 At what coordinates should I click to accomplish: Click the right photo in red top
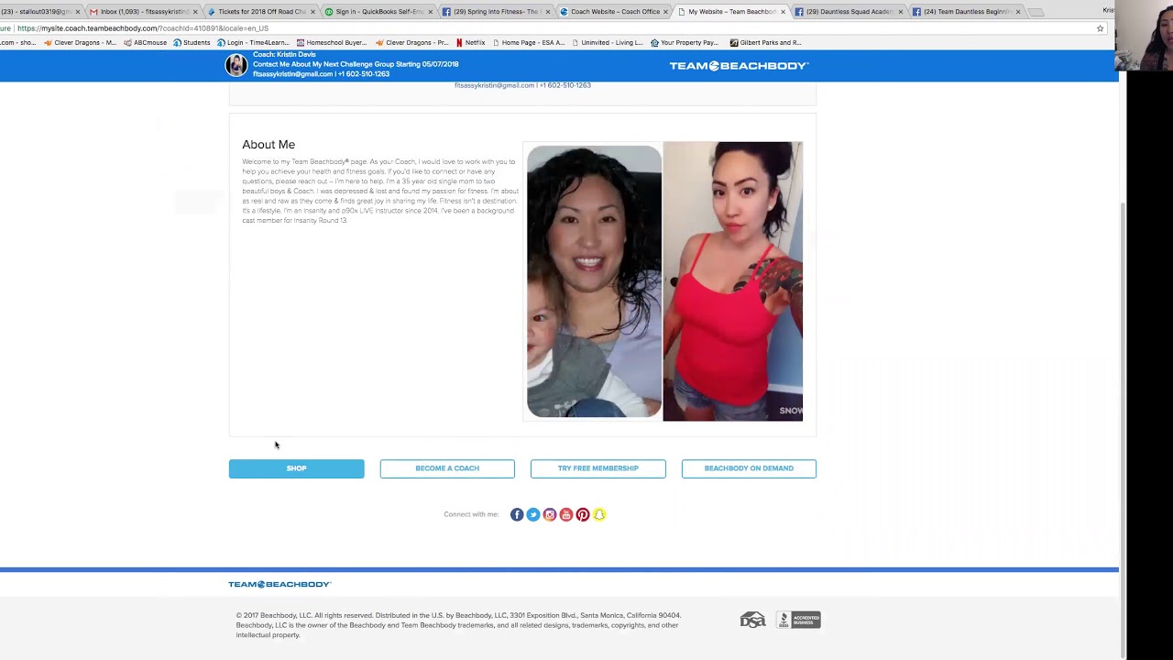733,281
